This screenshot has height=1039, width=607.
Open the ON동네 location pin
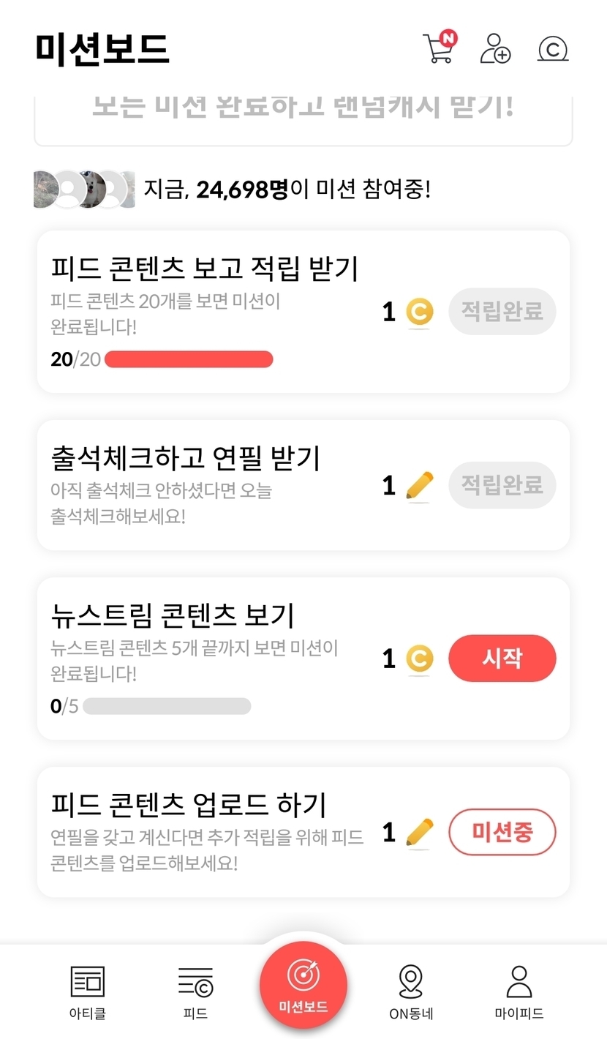(411, 983)
